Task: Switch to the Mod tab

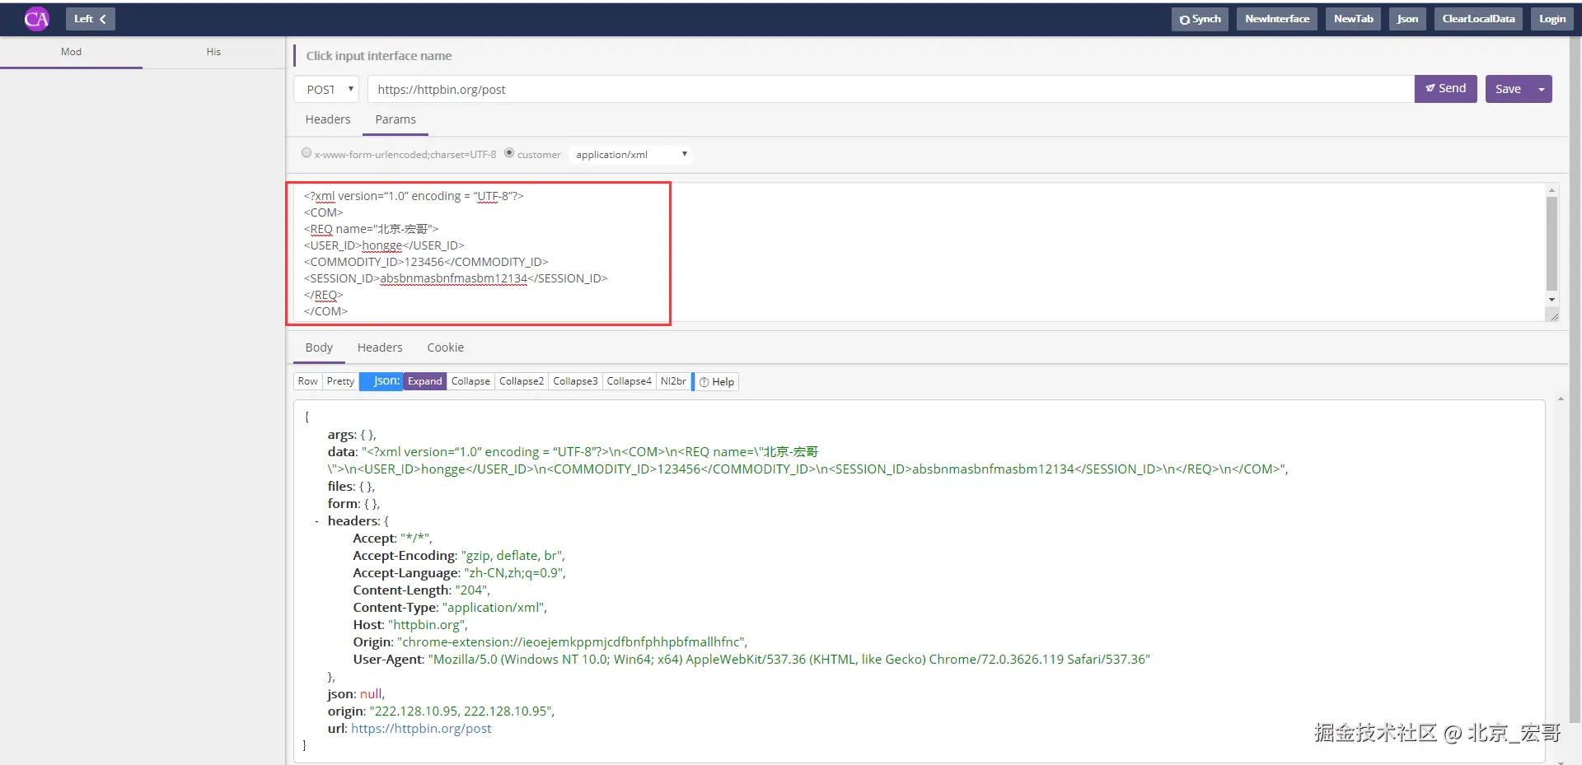Action: pos(71,51)
